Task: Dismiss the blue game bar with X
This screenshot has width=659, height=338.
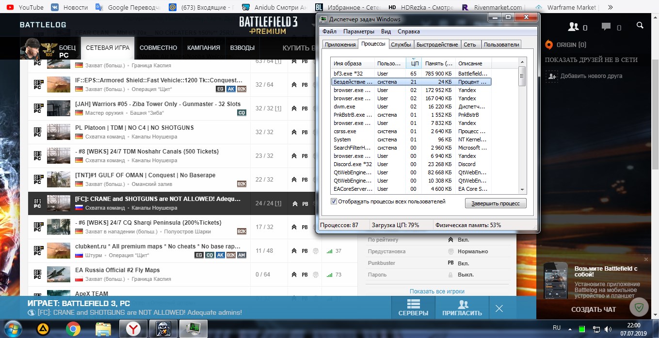Action: coord(499,308)
